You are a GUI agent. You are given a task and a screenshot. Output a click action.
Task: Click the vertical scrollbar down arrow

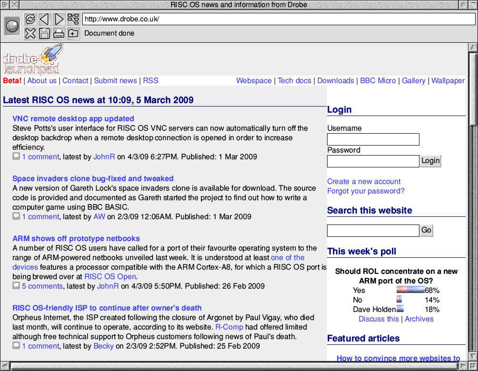coord(473,356)
